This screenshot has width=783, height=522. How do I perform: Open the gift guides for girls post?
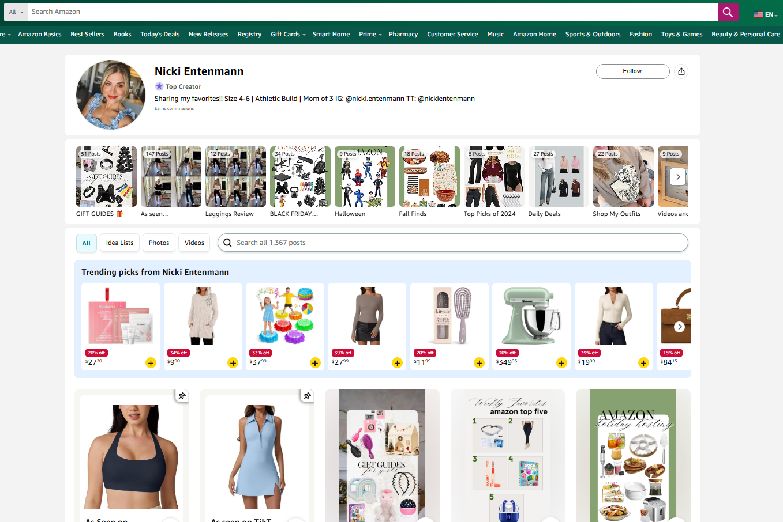tap(382, 455)
